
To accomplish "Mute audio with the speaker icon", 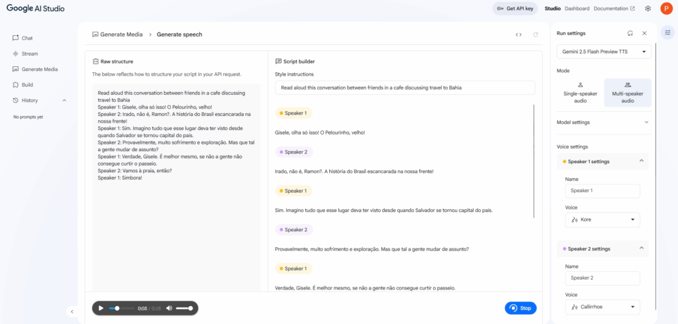I will 169,308.
